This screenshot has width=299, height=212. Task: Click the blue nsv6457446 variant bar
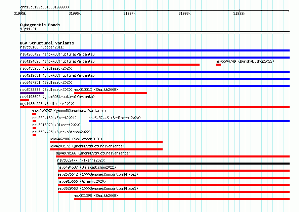click(x=189, y=121)
